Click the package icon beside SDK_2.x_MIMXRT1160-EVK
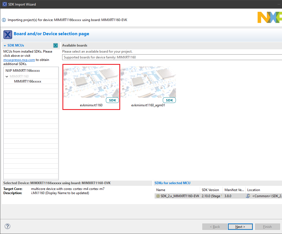 tap(158, 196)
